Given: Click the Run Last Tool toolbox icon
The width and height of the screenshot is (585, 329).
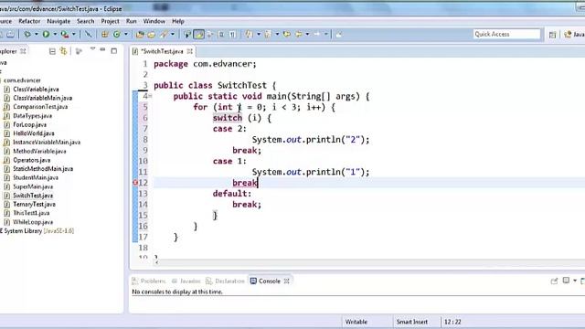Looking at the screenshot, I should coord(65,35).
